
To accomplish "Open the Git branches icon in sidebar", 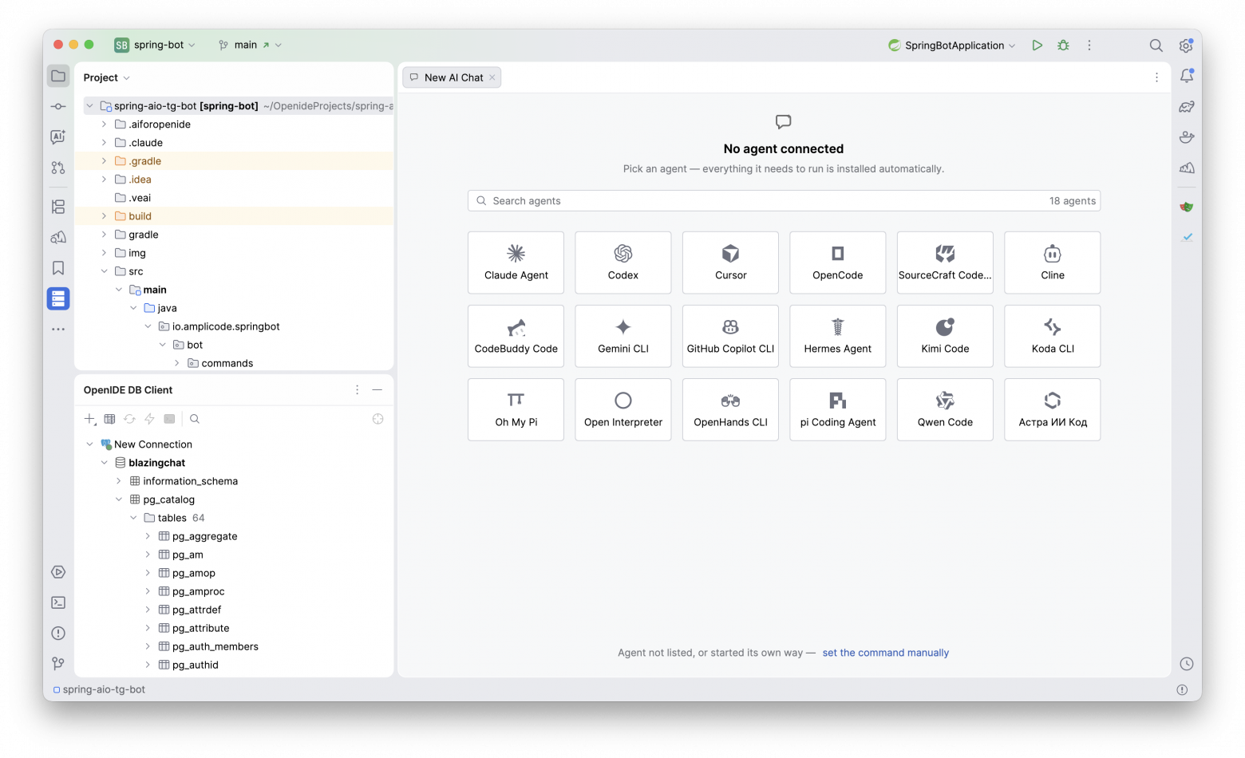I will coord(58,664).
